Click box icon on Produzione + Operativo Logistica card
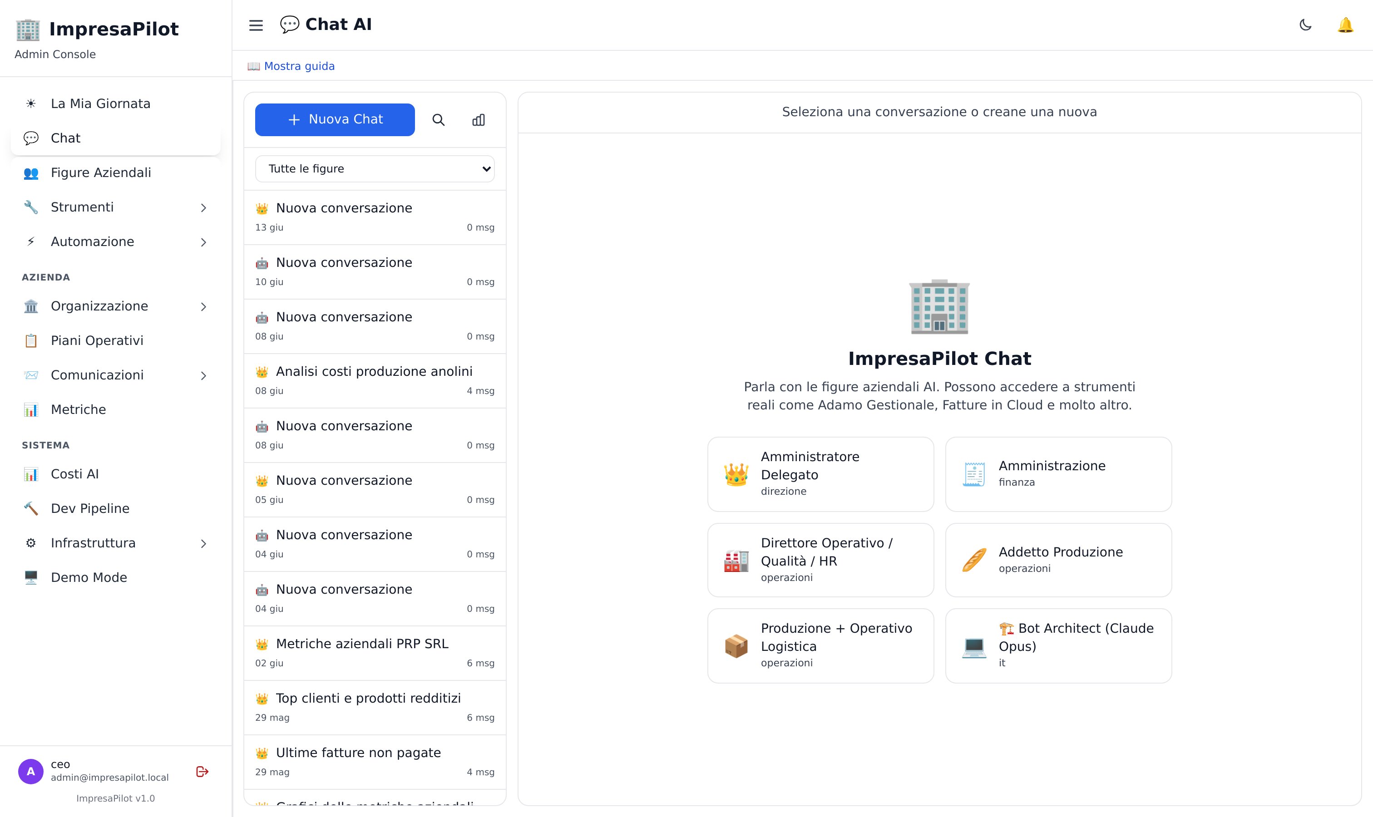1373x817 pixels. 736,646
